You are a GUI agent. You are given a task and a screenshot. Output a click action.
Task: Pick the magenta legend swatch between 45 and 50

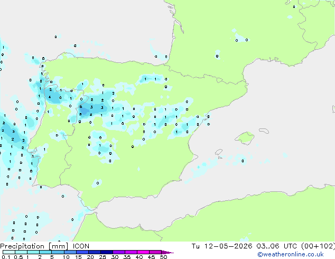click(x=155, y=252)
